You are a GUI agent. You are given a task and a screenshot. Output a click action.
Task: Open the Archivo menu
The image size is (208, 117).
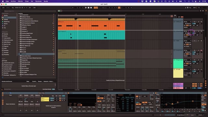click(13, 1)
